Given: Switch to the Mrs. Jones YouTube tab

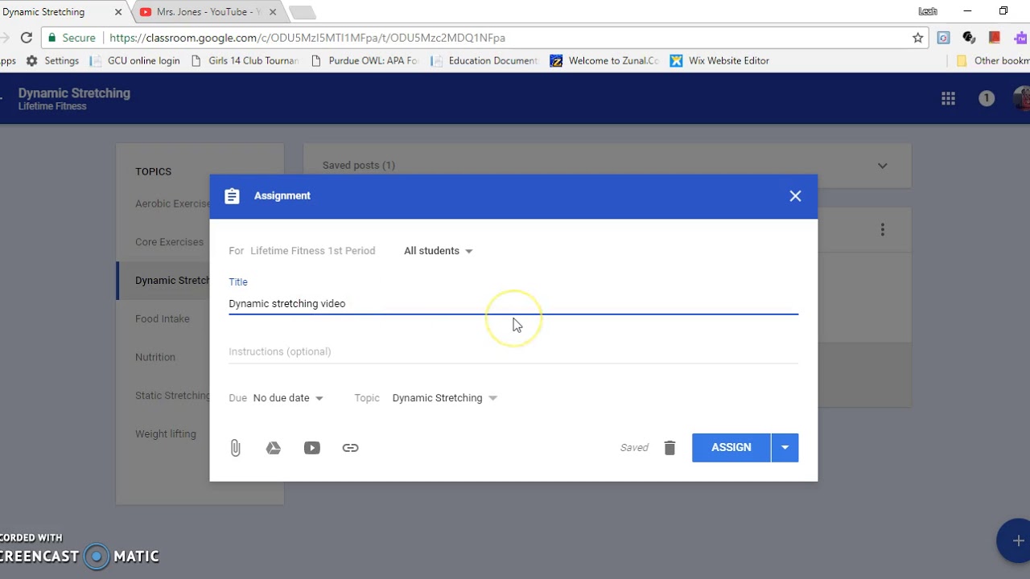Looking at the screenshot, I should (x=207, y=12).
